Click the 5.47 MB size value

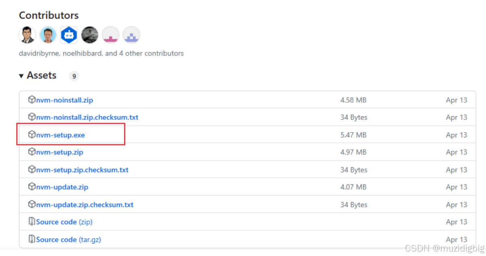pos(353,135)
